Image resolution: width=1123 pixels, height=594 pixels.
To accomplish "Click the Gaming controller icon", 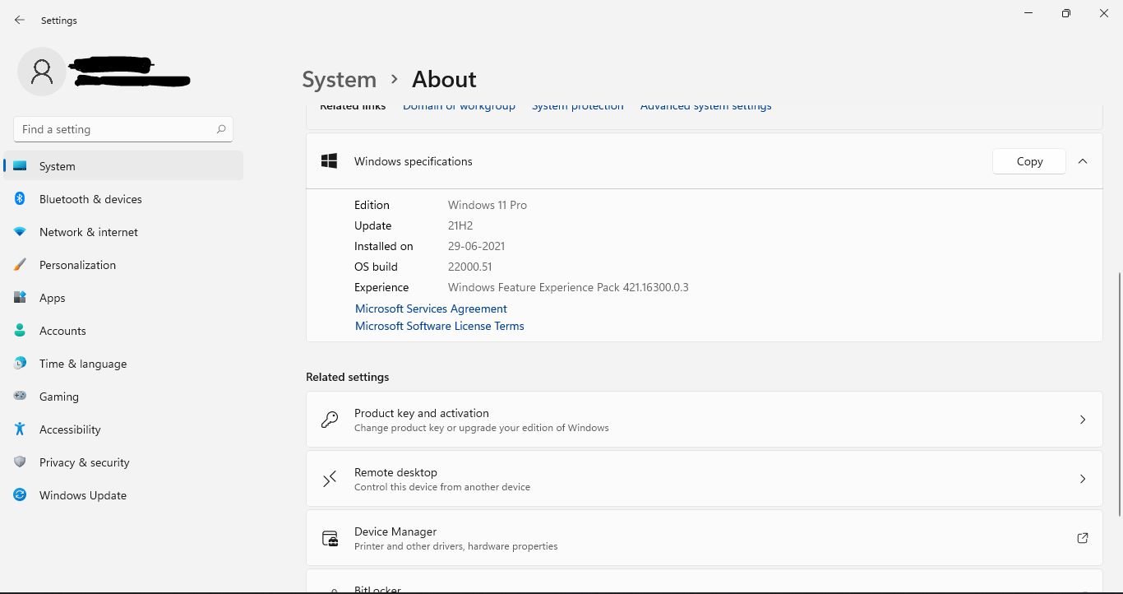I will tap(20, 397).
